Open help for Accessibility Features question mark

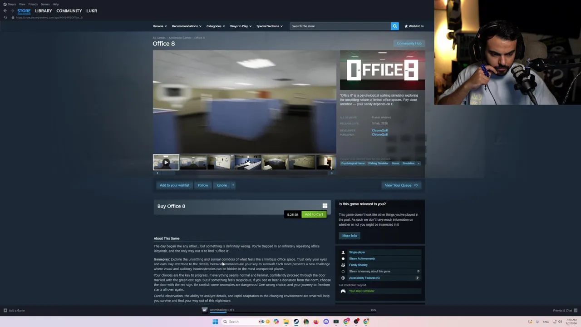(418, 277)
